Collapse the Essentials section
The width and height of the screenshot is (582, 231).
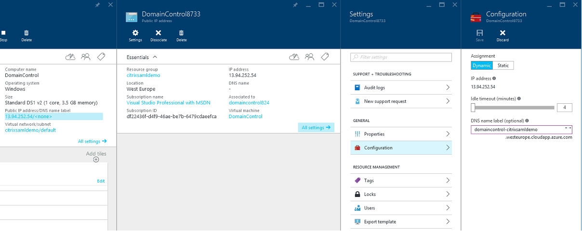click(155, 57)
